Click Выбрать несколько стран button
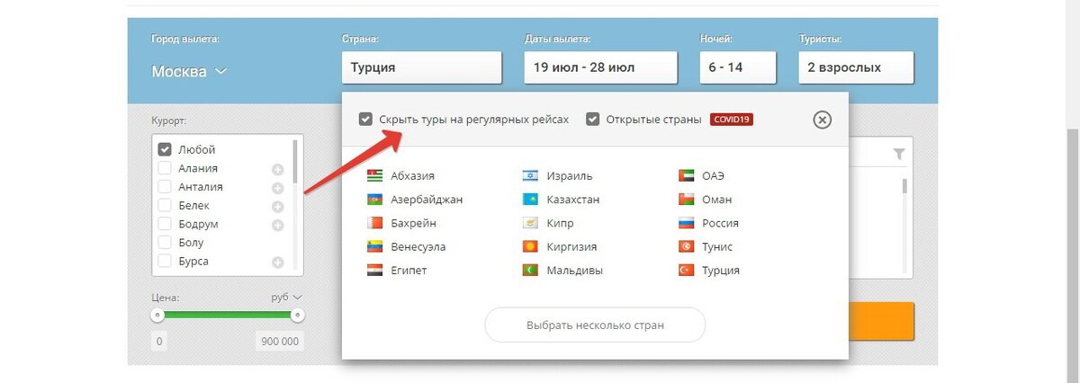 (595, 325)
